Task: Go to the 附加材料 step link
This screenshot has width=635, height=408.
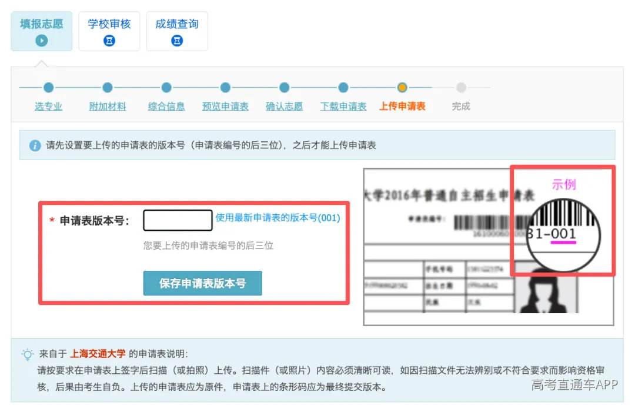Action: point(108,106)
